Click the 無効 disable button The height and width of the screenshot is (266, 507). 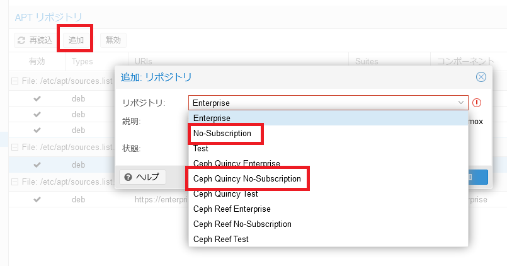[x=113, y=40]
